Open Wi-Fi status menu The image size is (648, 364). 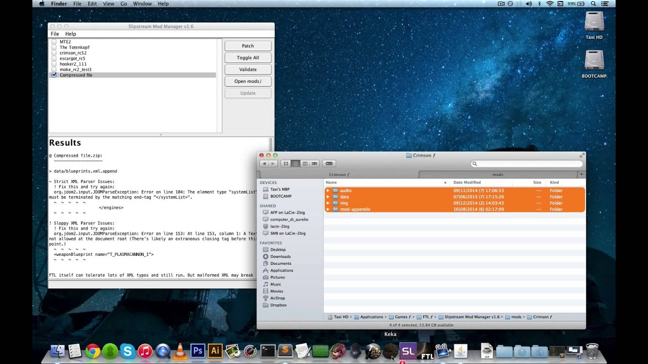(x=550, y=4)
